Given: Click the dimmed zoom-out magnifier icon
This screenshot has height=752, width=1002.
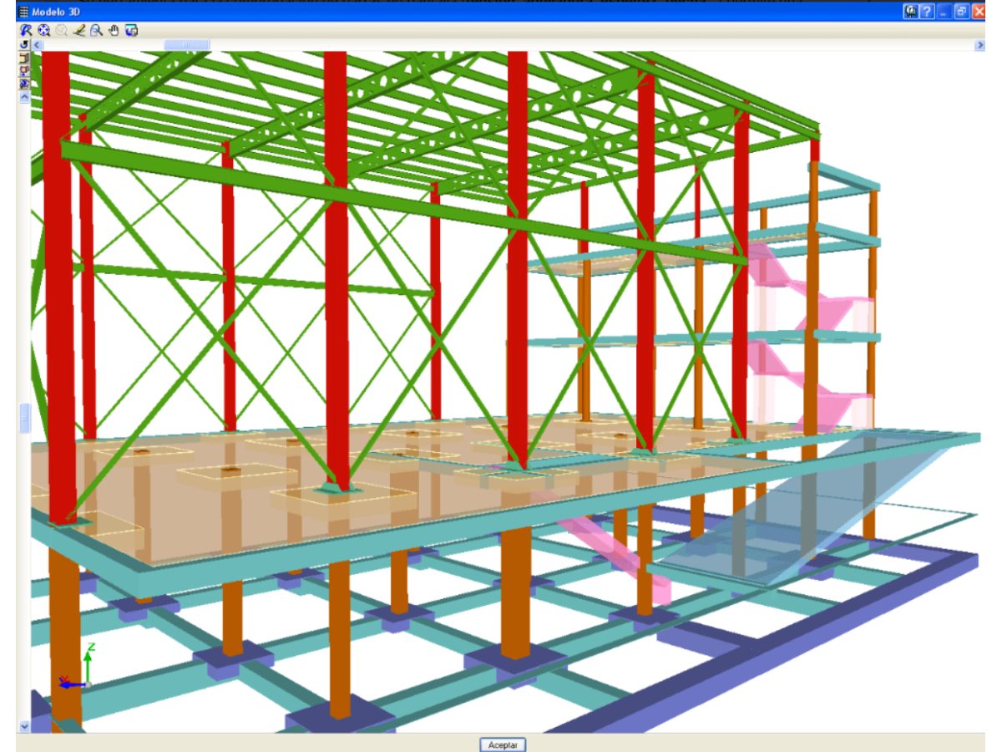Looking at the screenshot, I should (x=60, y=30).
